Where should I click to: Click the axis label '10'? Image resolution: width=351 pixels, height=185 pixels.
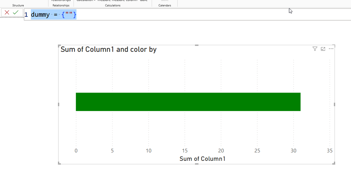pos(149,151)
